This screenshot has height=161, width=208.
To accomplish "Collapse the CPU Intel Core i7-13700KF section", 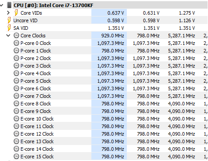I will [x=2, y=5].
